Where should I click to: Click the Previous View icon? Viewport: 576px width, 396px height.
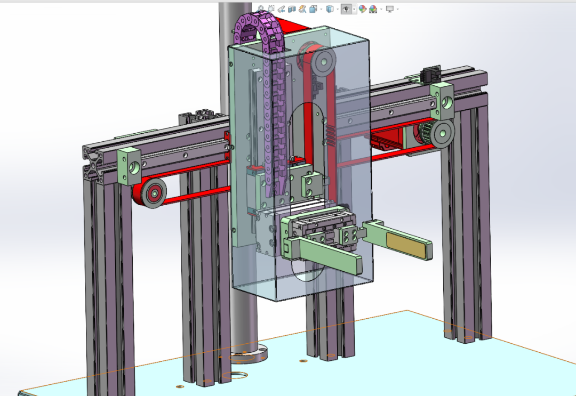point(282,9)
